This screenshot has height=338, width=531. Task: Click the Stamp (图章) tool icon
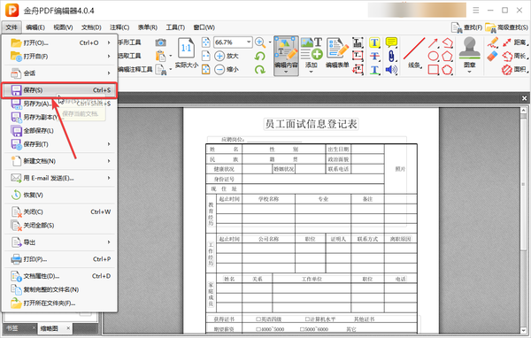469,49
